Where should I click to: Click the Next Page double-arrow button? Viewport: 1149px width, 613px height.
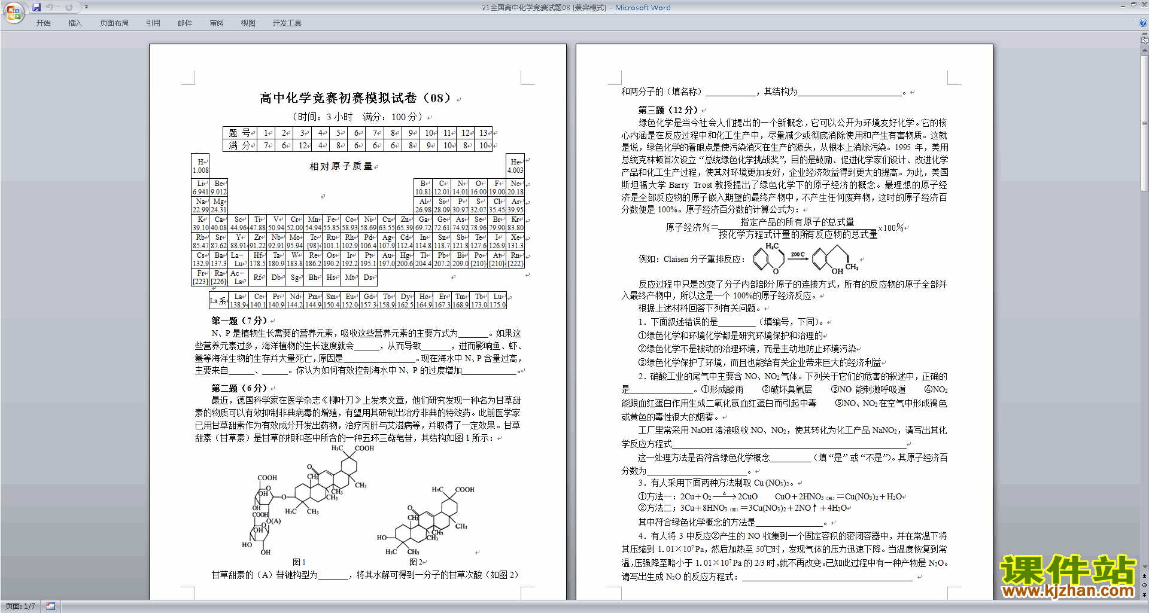tap(1145, 594)
